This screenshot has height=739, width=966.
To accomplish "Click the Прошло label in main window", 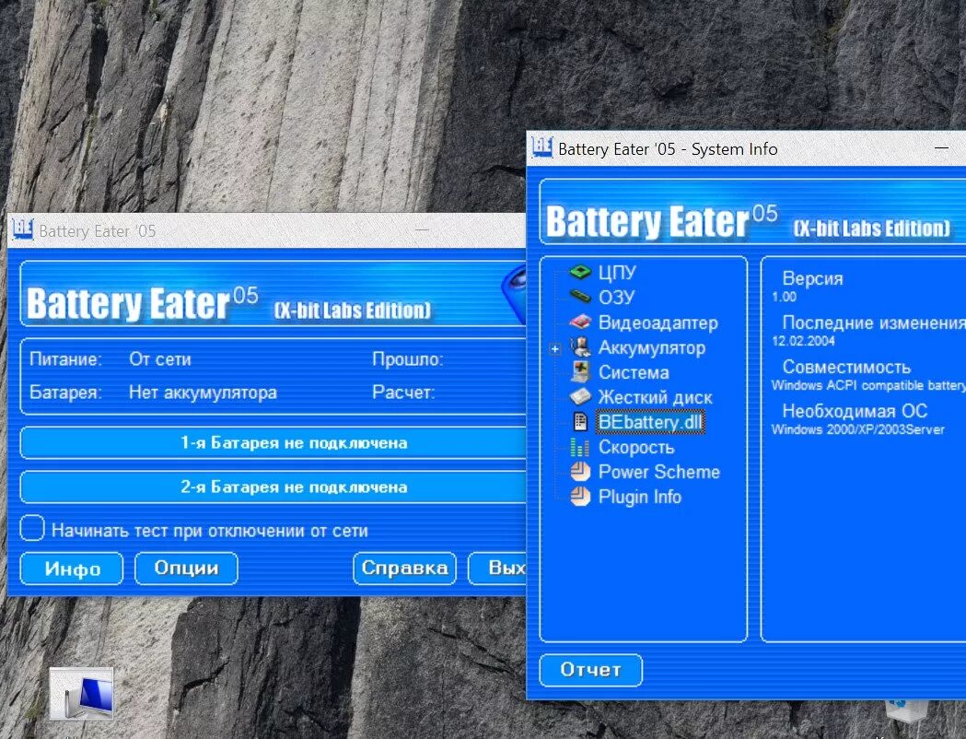I will click(x=408, y=359).
